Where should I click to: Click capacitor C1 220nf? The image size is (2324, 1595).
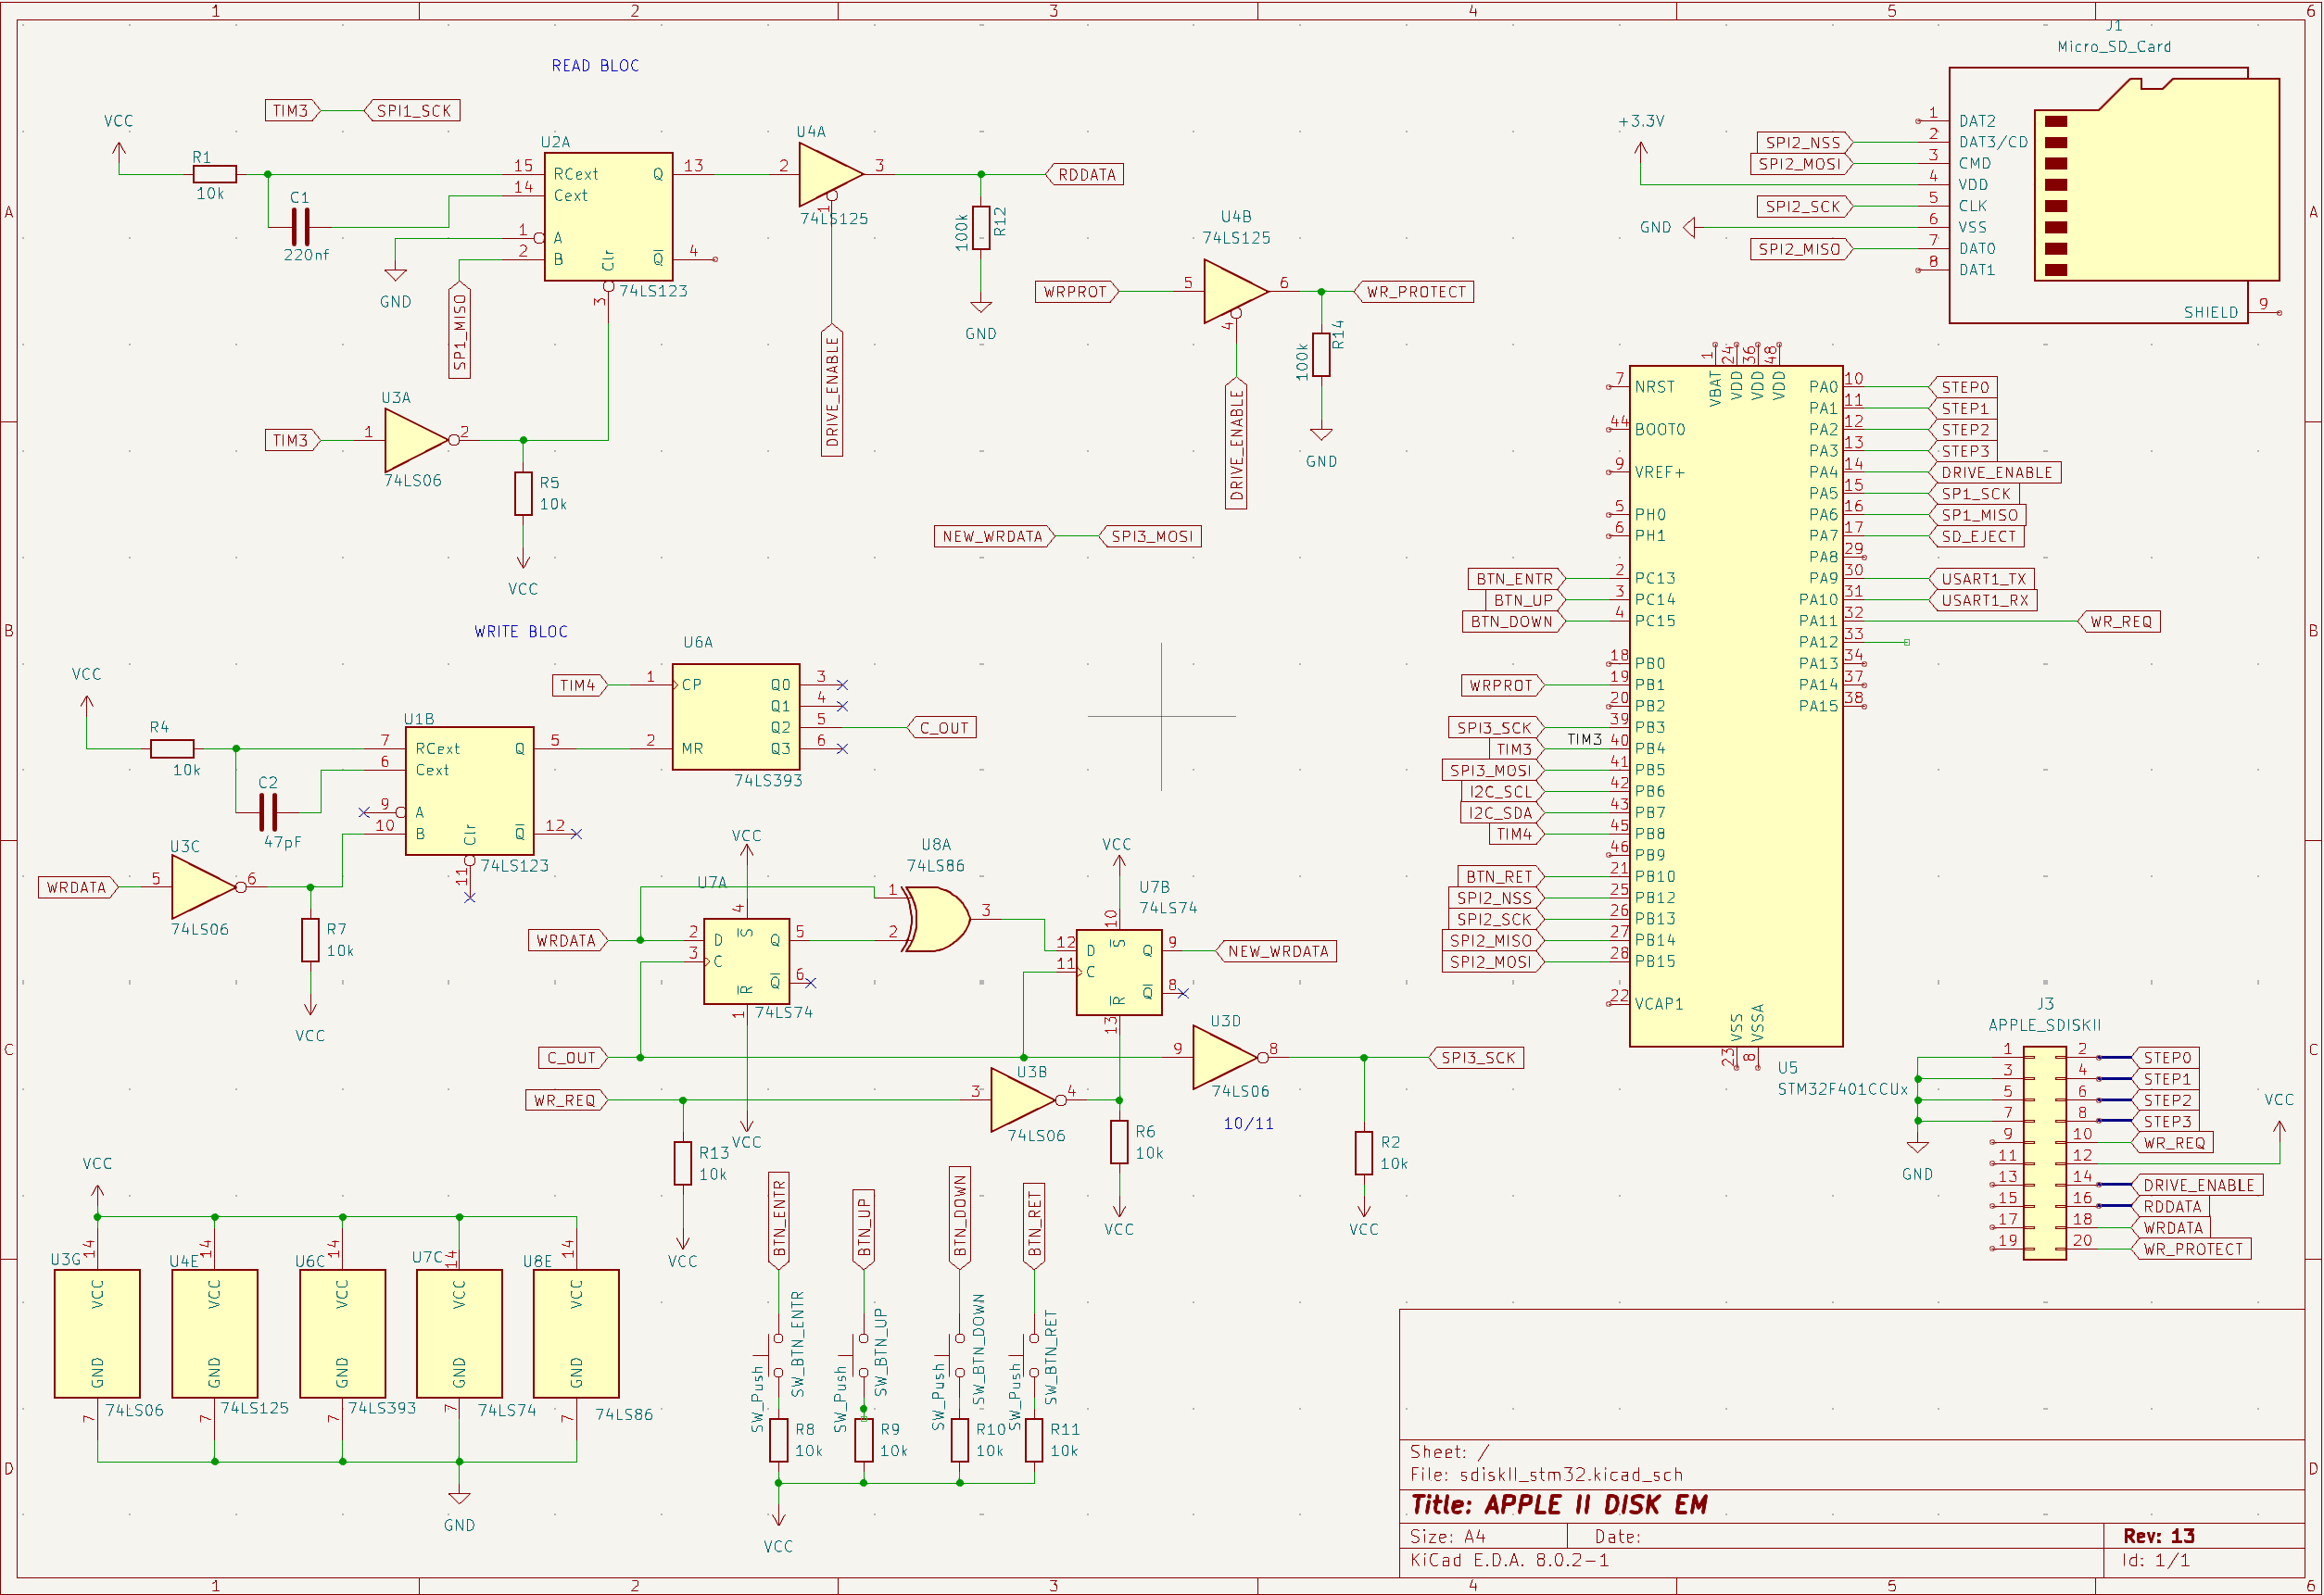(300, 227)
